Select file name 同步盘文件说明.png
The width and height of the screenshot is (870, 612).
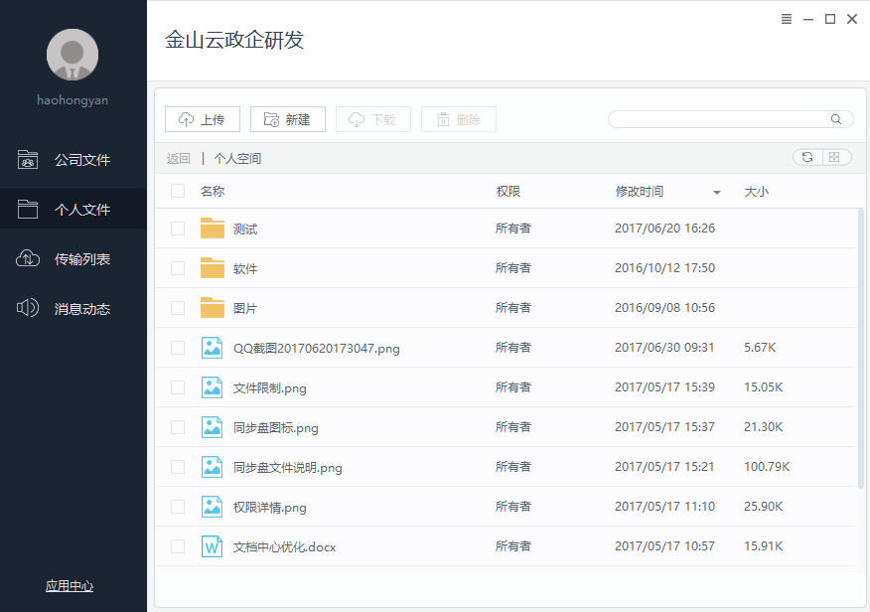point(287,468)
